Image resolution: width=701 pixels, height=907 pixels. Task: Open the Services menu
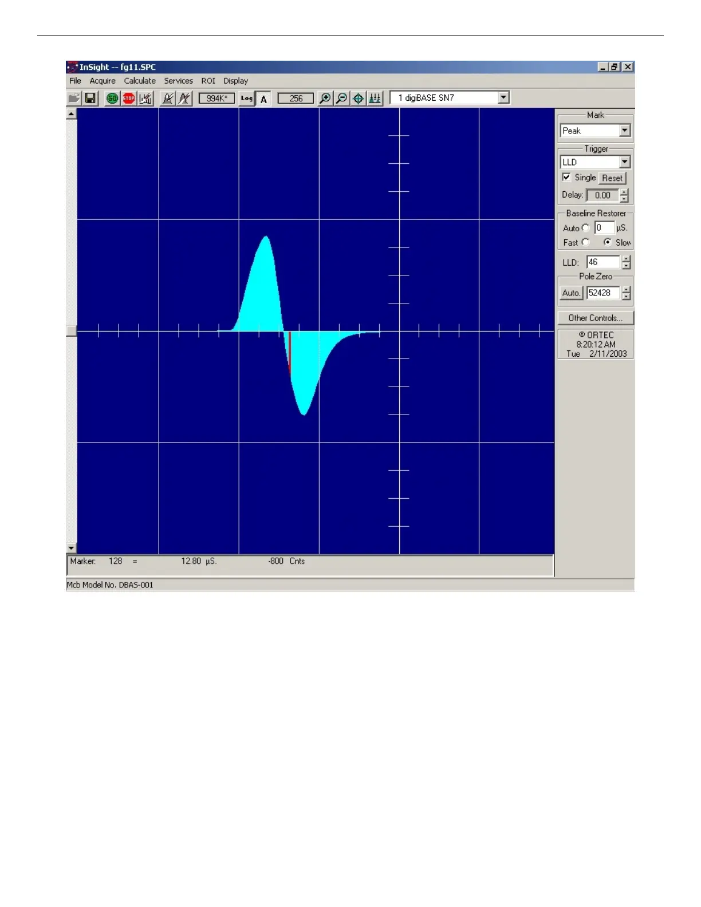point(179,81)
